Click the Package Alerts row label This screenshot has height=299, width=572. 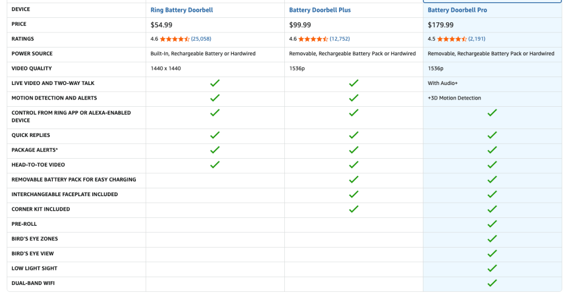[x=35, y=150]
